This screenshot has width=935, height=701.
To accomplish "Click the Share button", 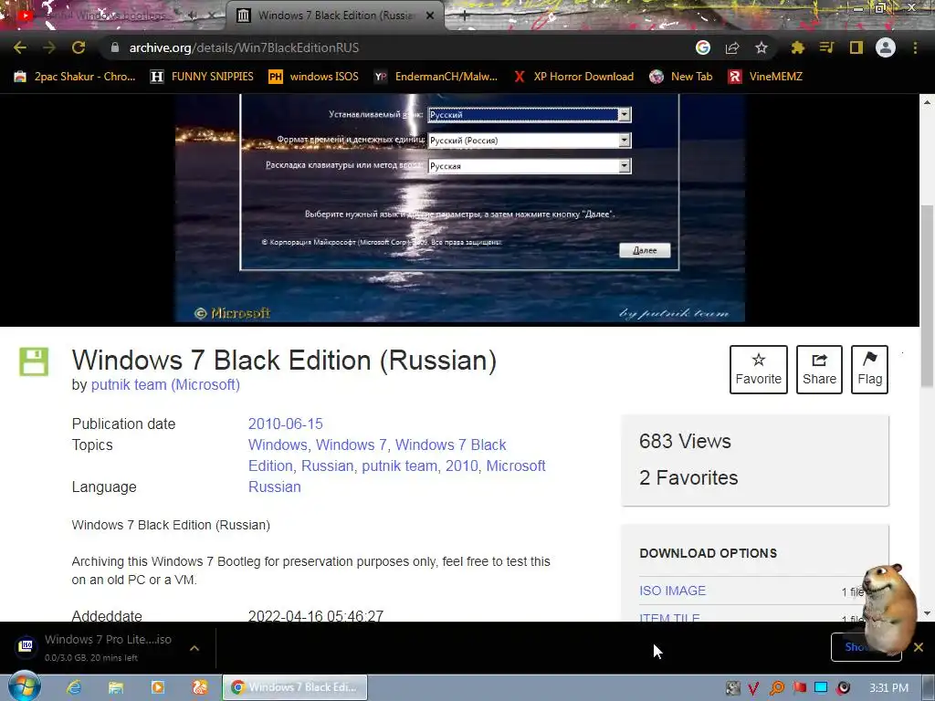I will point(819,370).
